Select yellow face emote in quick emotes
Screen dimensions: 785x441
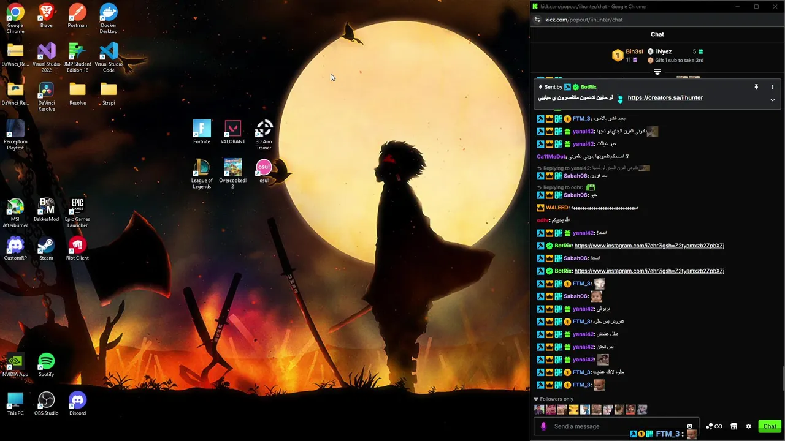[573, 409]
